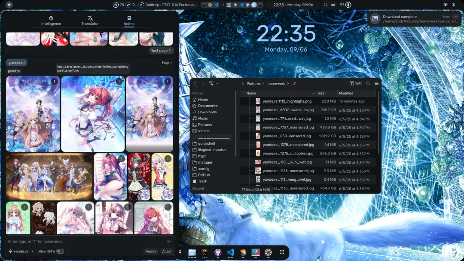Viewport: 464px width, 261px height.
Task: Open the file manager hamburger menu
Action: pos(376,83)
